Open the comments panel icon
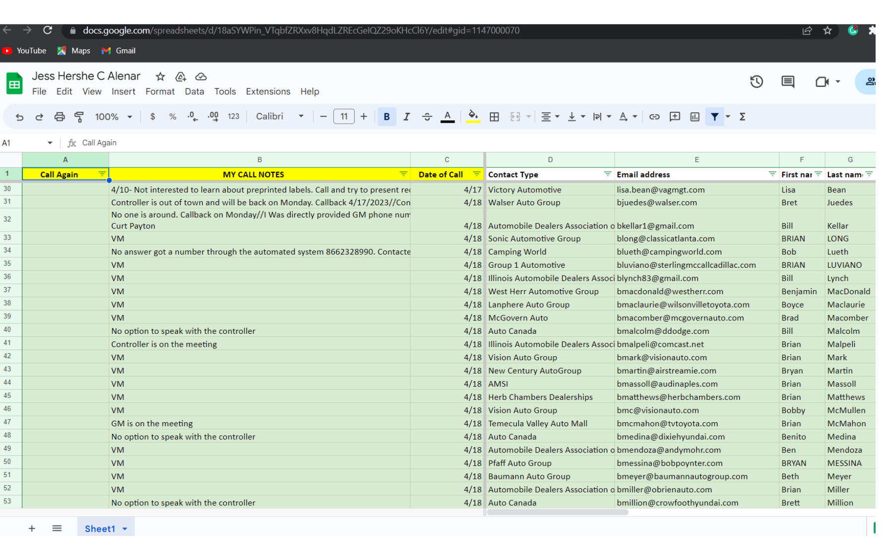Viewport: 890px width, 545px height. pyautogui.click(x=788, y=81)
